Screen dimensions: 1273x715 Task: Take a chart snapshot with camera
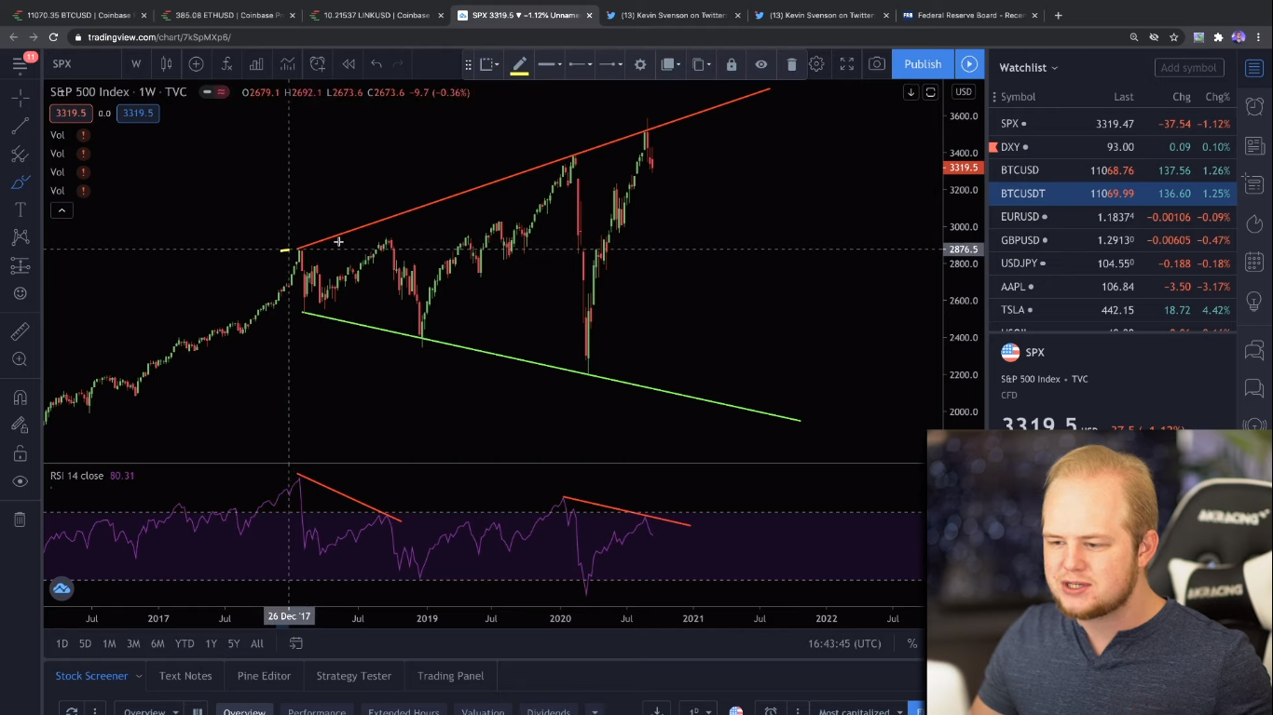[x=877, y=63]
